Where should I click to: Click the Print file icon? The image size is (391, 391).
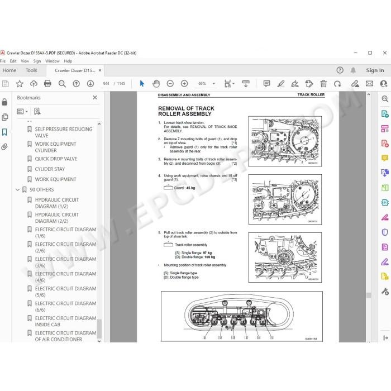pos(47,84)
